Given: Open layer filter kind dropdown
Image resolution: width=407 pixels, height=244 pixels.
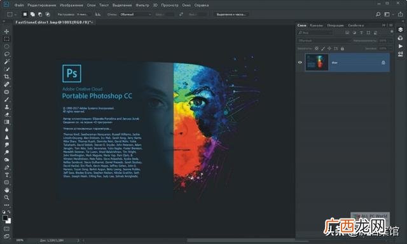Looking at the screenshot, I should pyautogui.click(x=315, y=32).
